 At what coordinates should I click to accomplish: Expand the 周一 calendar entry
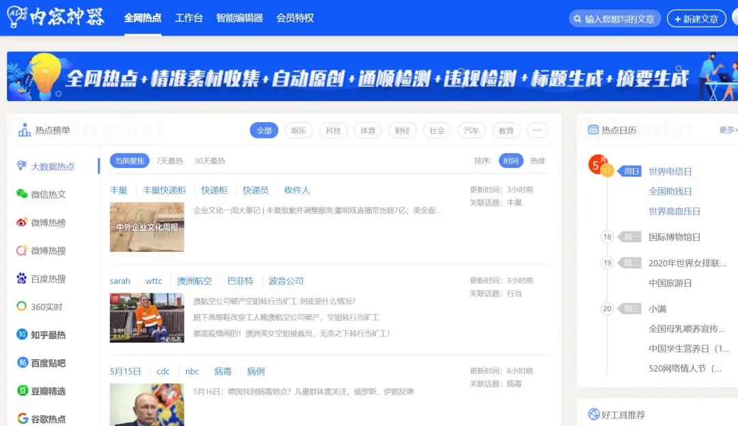(629, 237)
